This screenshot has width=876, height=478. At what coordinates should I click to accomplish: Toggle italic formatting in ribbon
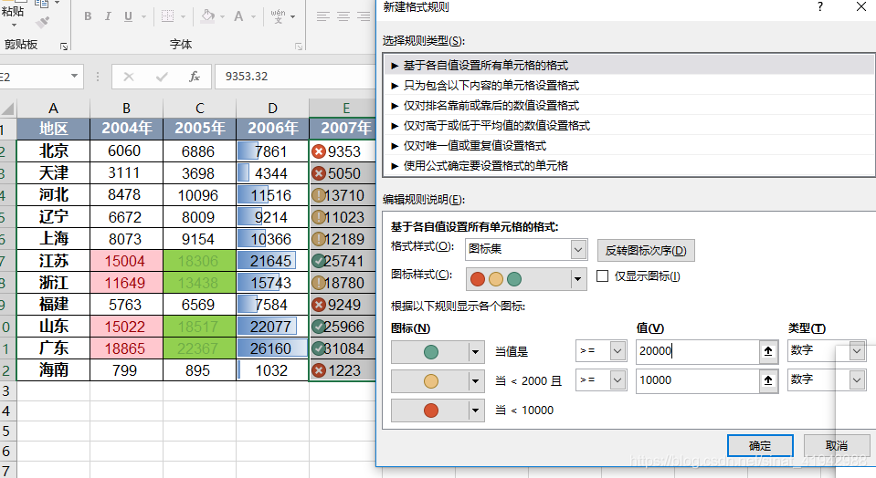[107, 16]
